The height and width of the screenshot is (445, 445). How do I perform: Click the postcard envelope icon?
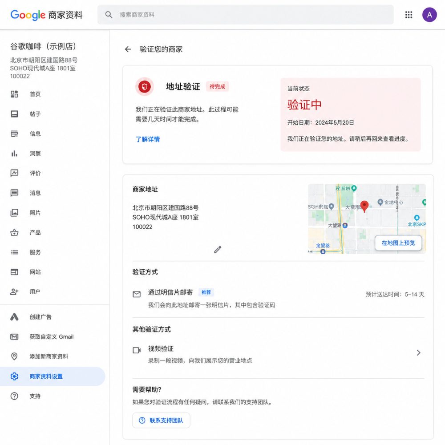137,294
